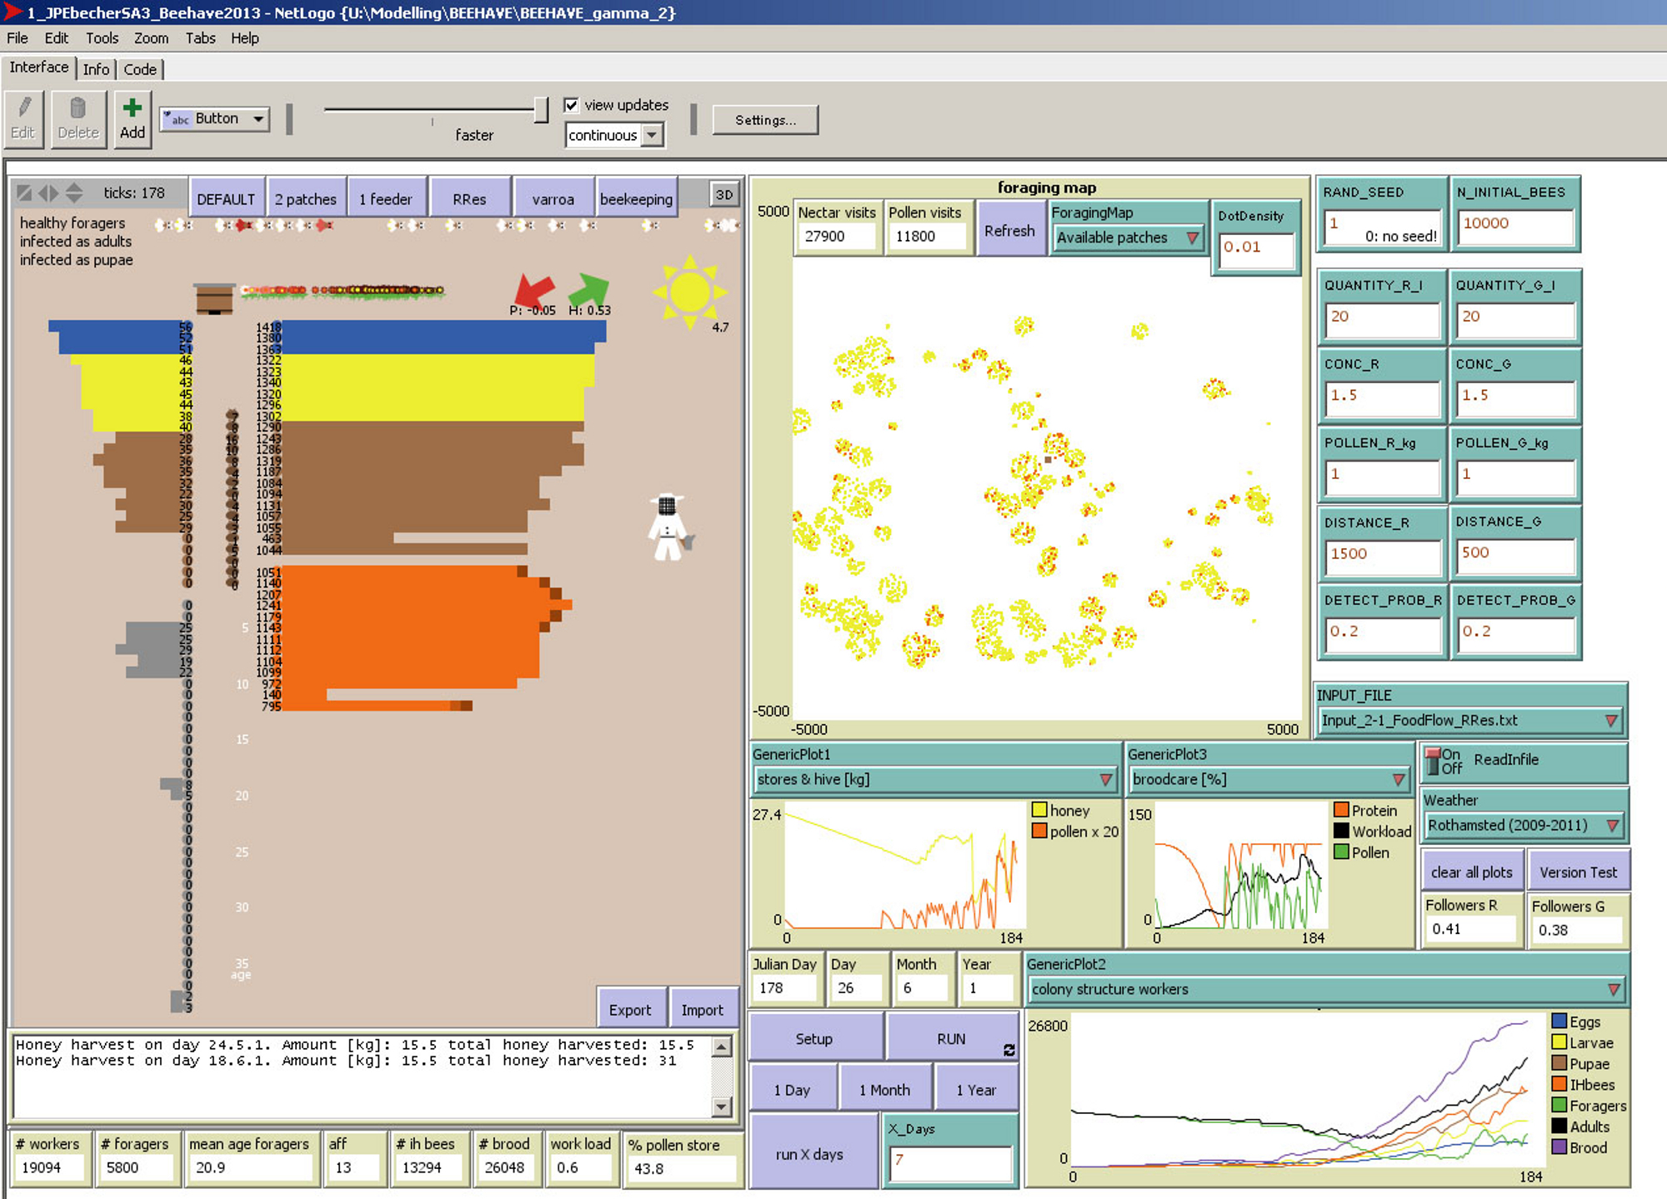Open the INPUT_FILE chooser dropdown
This screenshot has width=1667, height=1199.
[x=1470, y=720]
